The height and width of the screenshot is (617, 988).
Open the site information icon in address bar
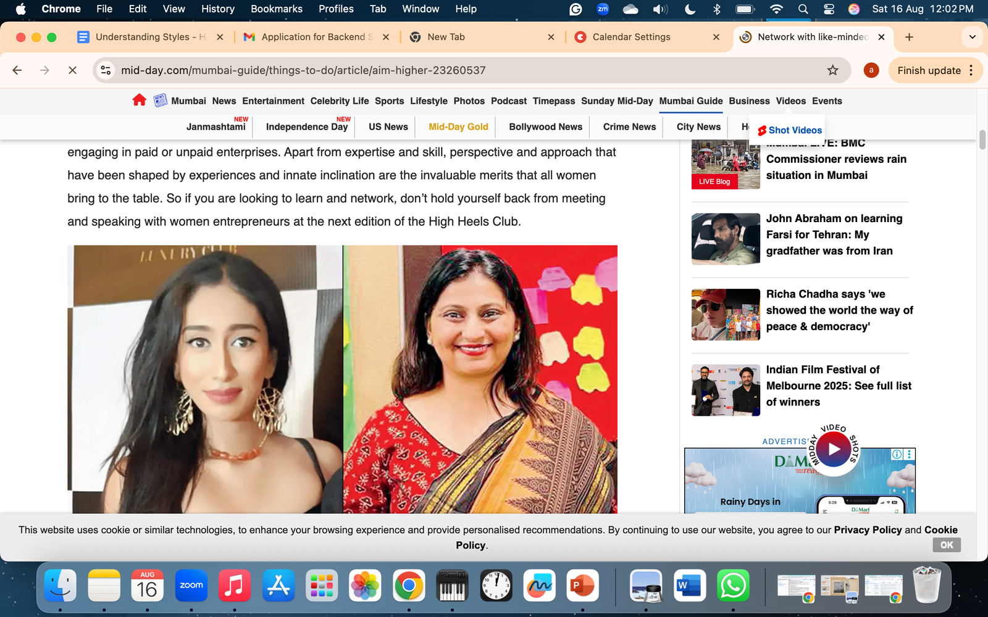106,70
